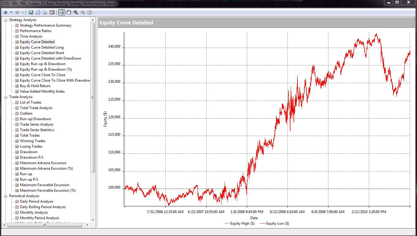Open Trade Series Analysis
The image size is (417, 236).
(x=36, y=124)
